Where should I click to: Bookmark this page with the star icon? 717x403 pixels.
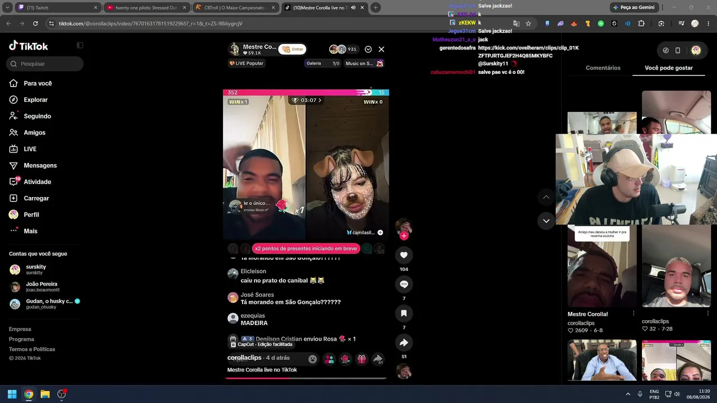point(528,24)
